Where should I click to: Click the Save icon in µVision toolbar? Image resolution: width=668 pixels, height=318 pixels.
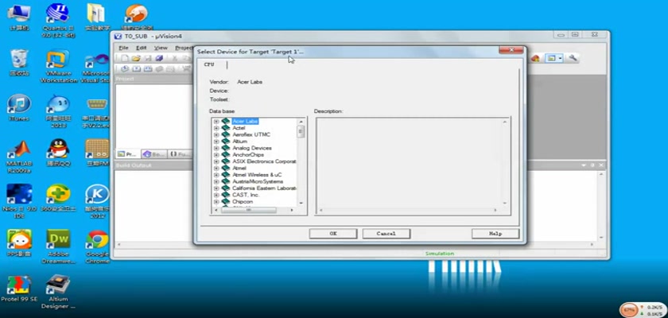tap(148, 58)
